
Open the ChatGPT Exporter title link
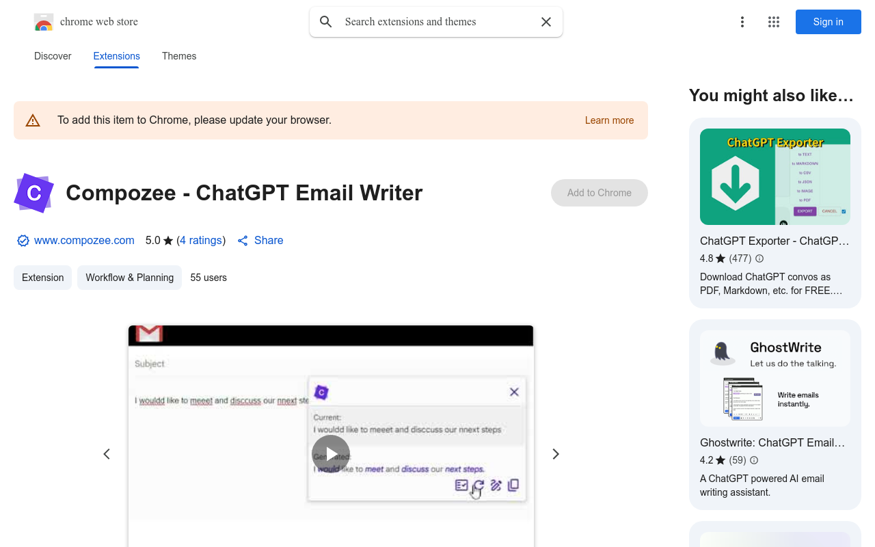click(775, 241)
